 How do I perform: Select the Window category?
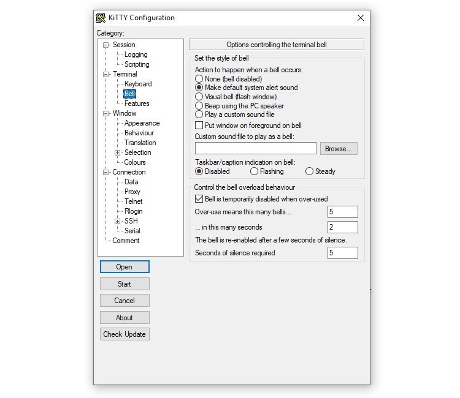(x=125, y=113)
